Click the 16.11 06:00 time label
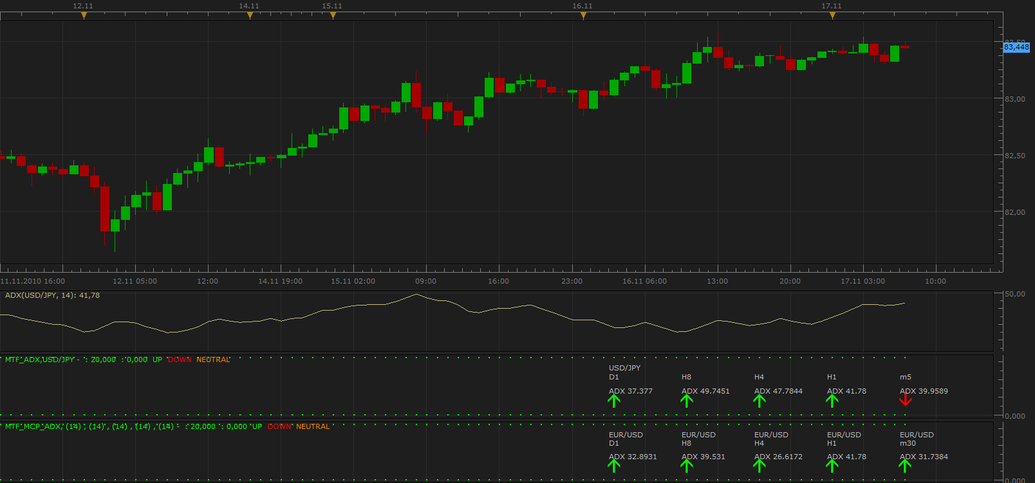Viewport: 1035px width, 483px height. [644, 281]
